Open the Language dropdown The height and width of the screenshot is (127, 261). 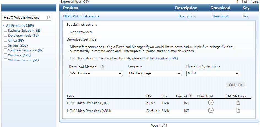[x=154, y=73]
